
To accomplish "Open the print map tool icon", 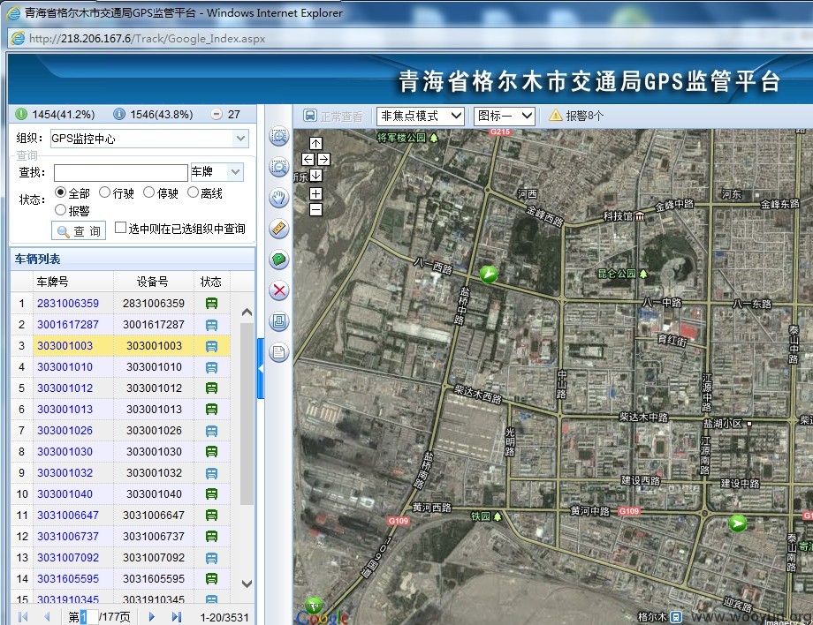I will [279, 321].
